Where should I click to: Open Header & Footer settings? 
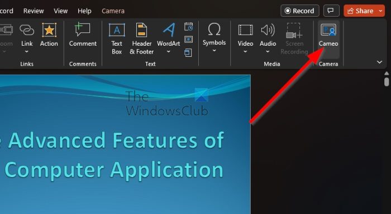[x=142, y=38]
